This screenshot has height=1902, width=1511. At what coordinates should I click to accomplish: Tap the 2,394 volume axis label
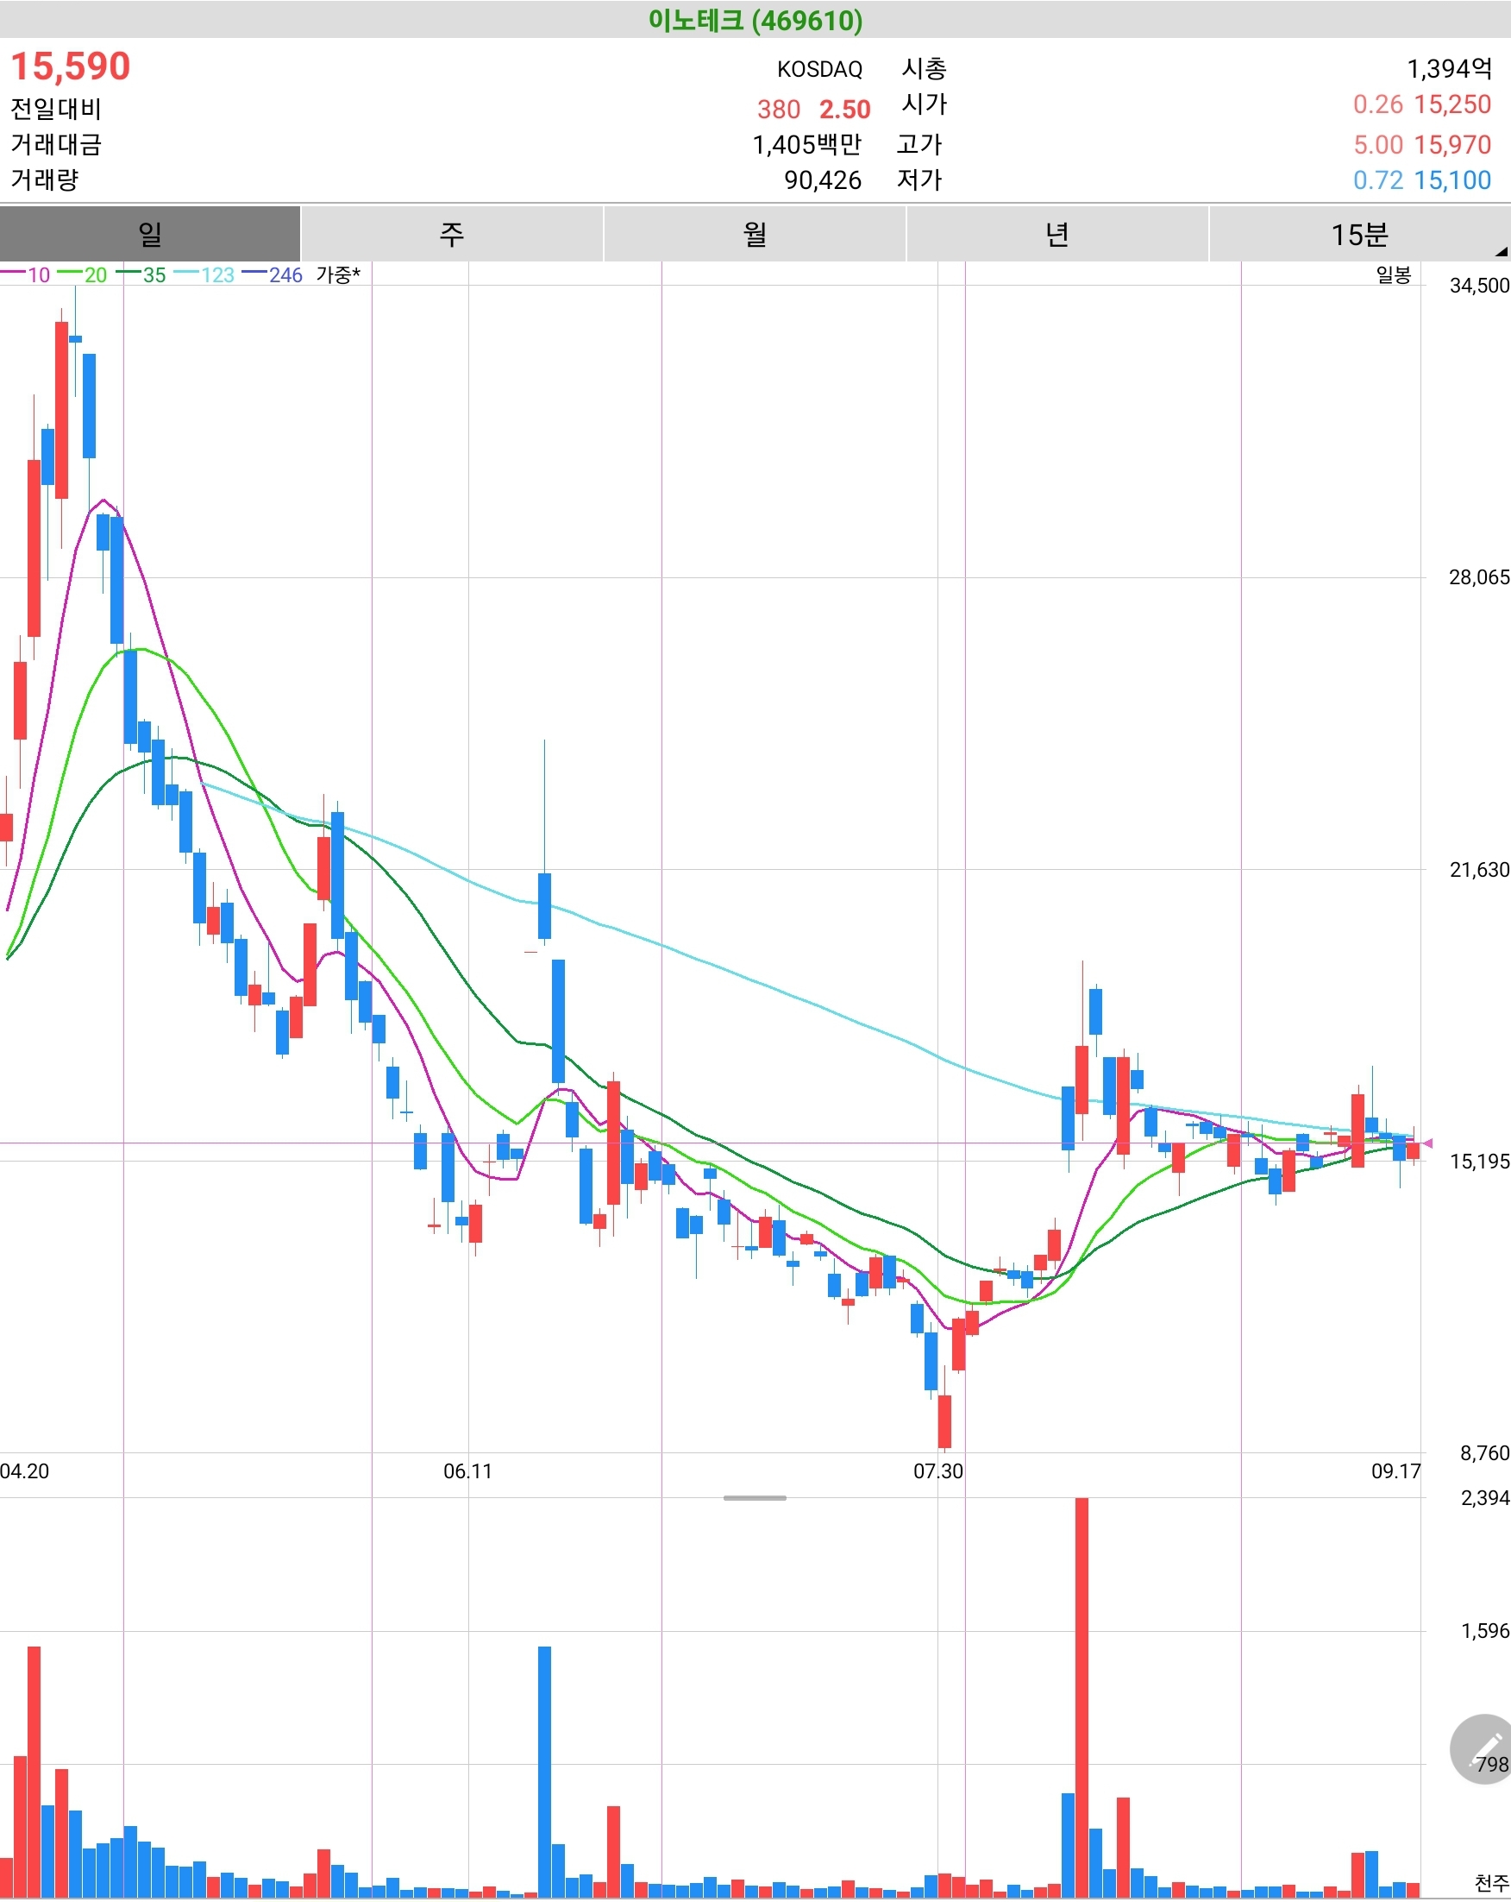[x=1484, y=1497]
